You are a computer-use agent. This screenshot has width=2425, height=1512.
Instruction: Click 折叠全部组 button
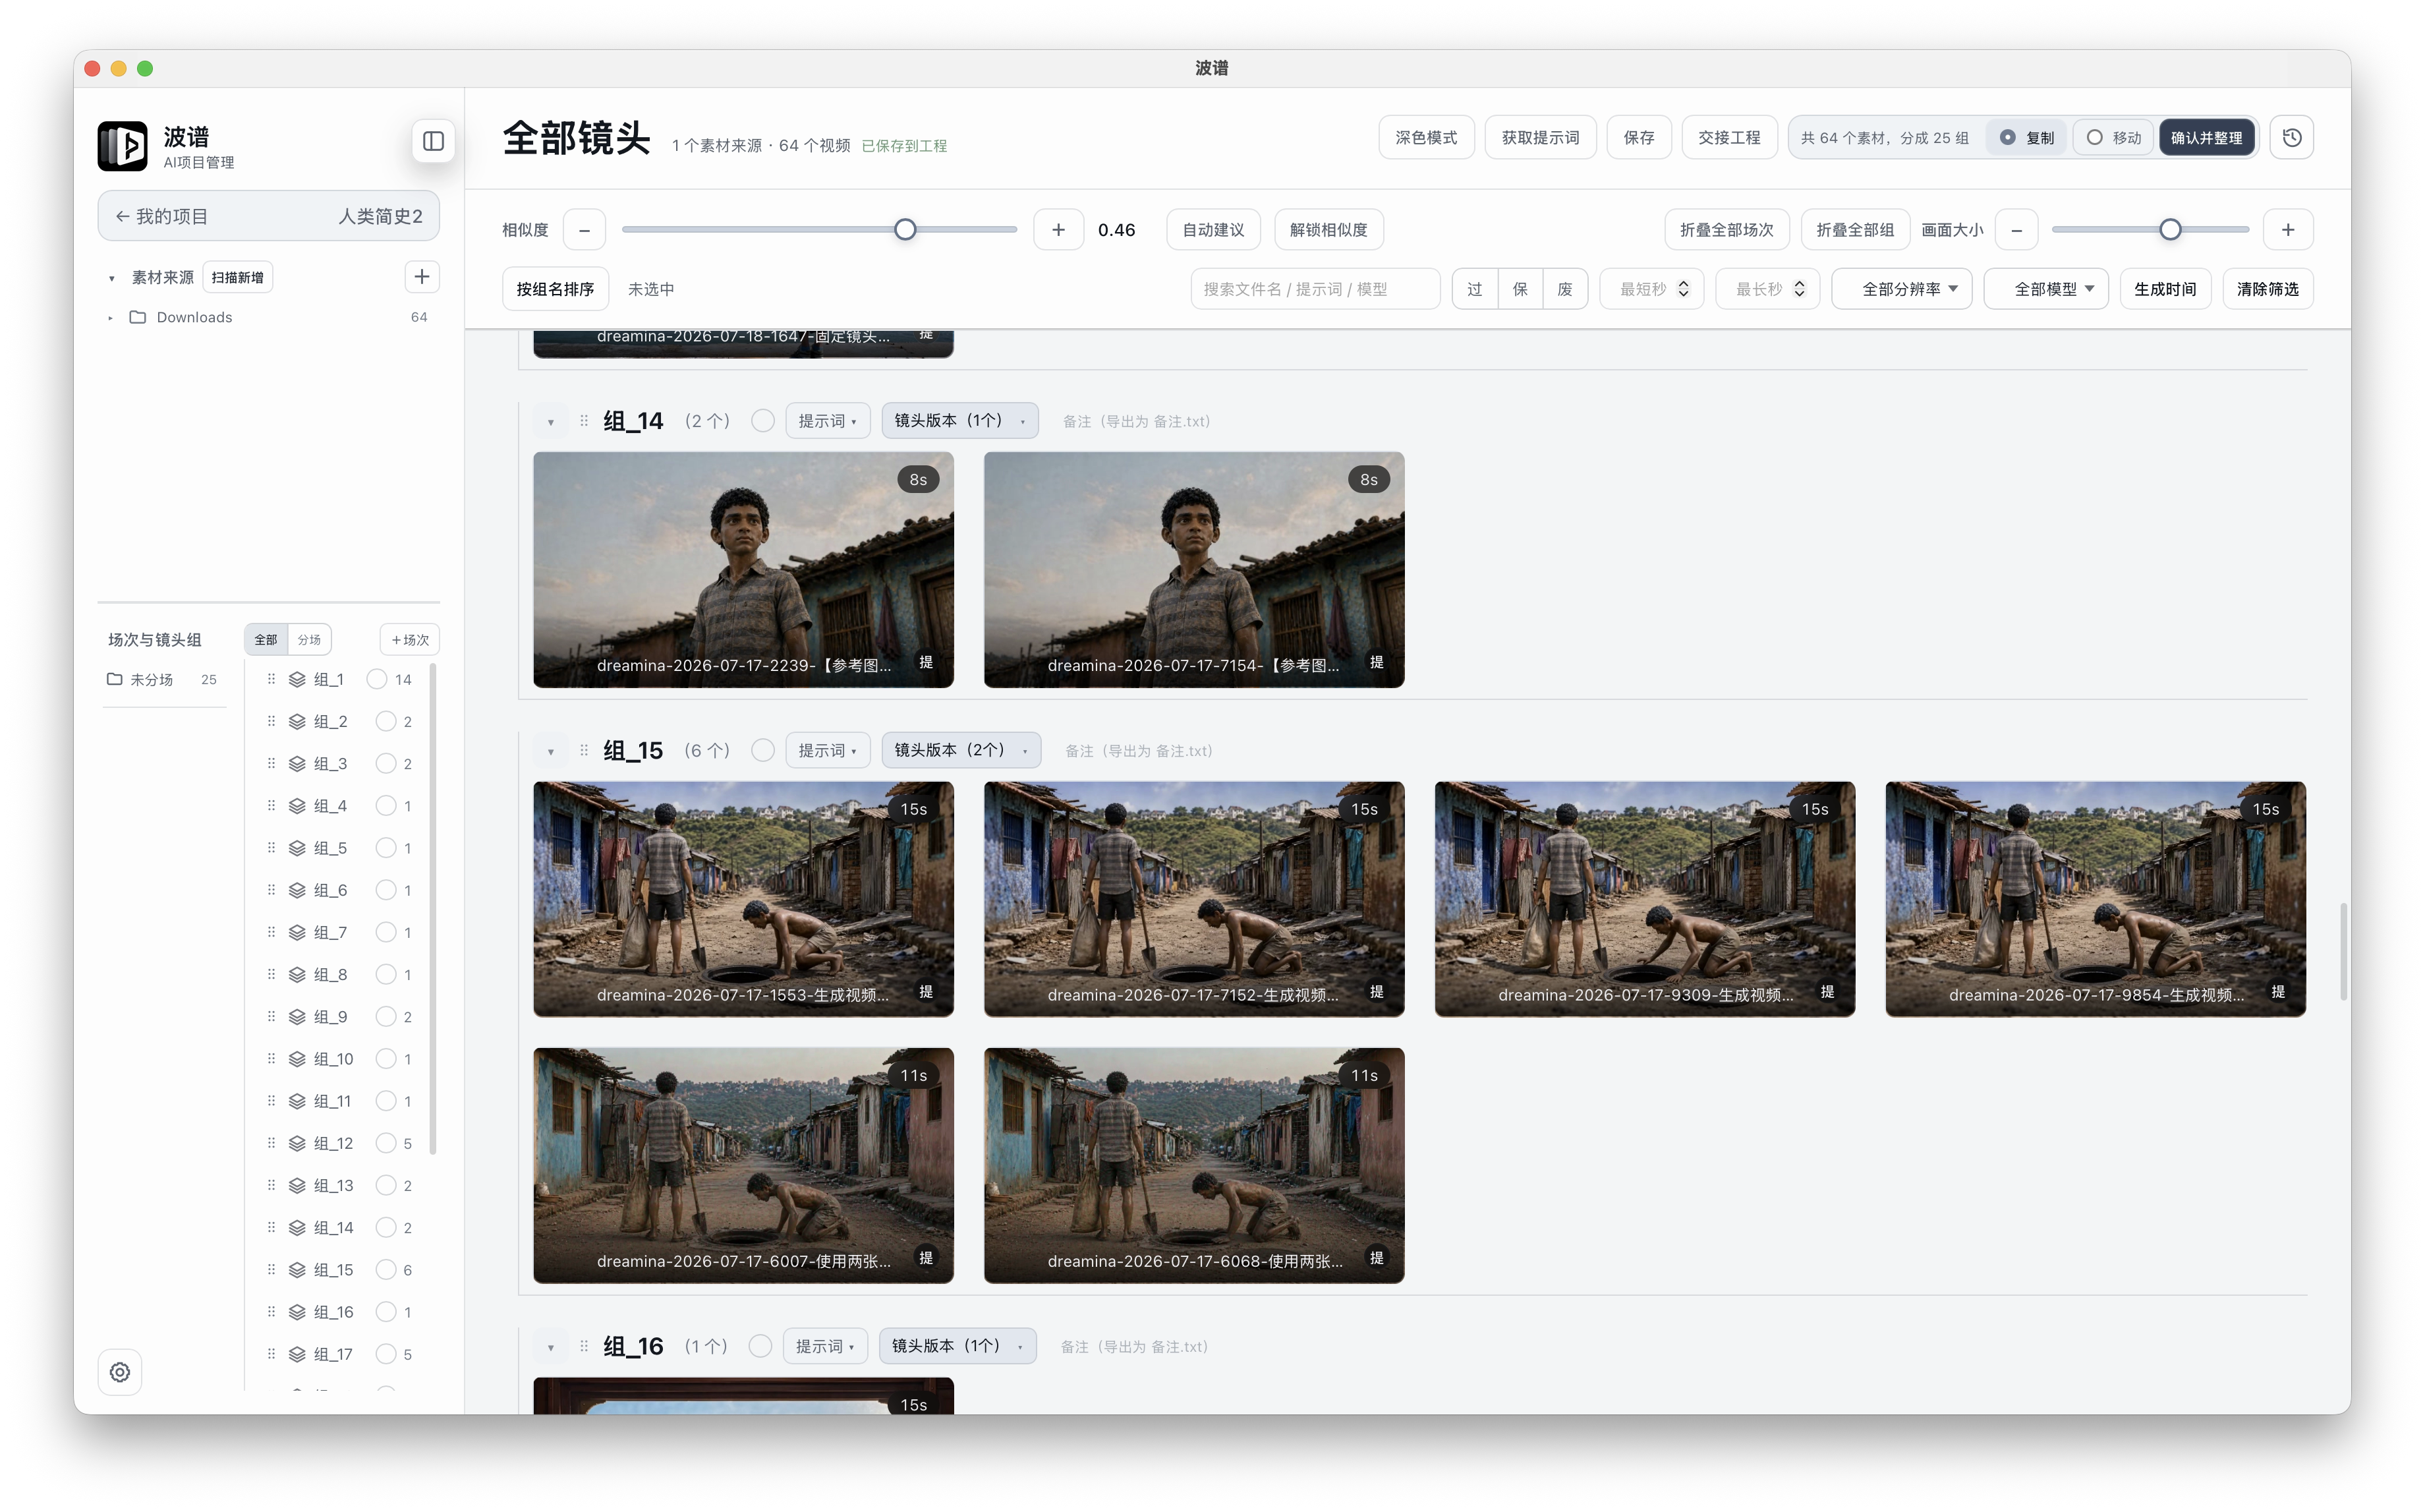(x=1855, y=230)
